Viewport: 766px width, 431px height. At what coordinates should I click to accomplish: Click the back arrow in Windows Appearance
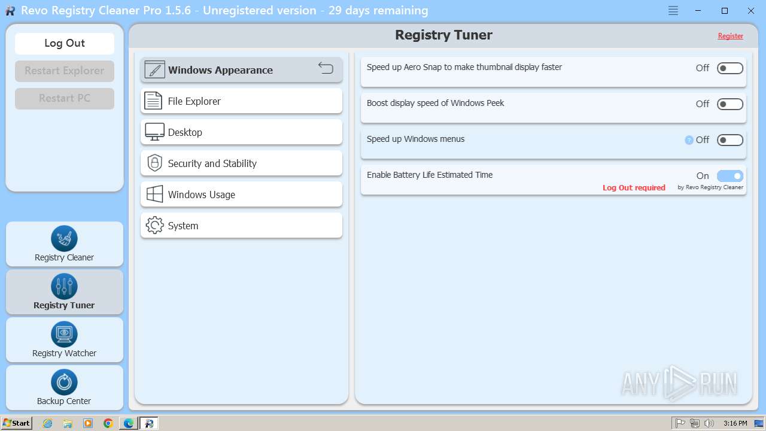pyautogui.click(x=326, y=68)
